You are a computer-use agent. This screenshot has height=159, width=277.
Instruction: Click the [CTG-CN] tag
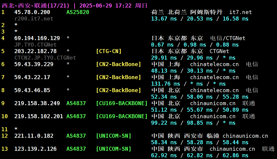[109, 51]
